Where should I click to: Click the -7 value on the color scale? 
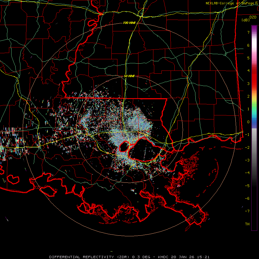(247, 211)
